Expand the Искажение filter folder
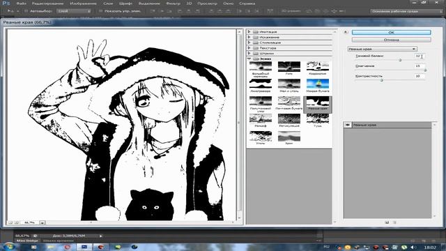 point(249,37)
